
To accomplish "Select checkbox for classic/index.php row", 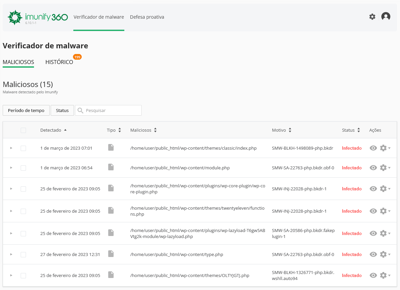I will (x=23, y=148).
